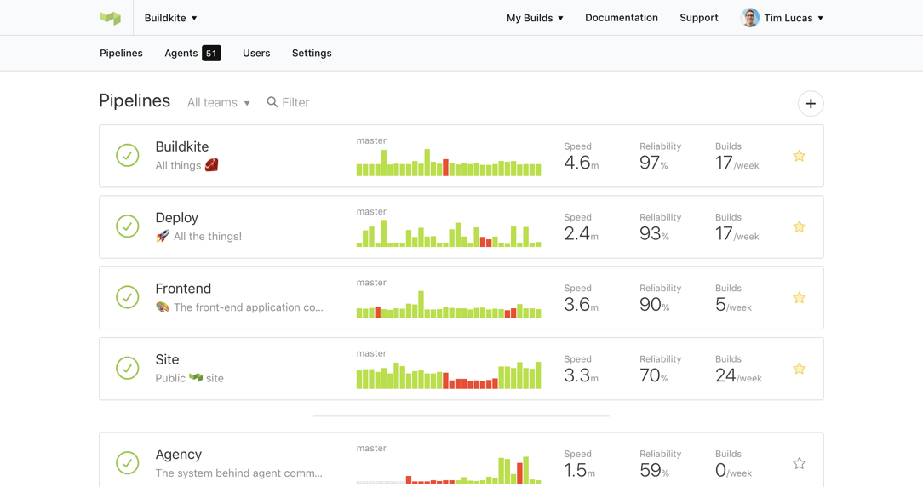The width and height of the screenshot is (923, 487).
Task: Switch to the Agents tab
Action: click(x=192, y=53)
